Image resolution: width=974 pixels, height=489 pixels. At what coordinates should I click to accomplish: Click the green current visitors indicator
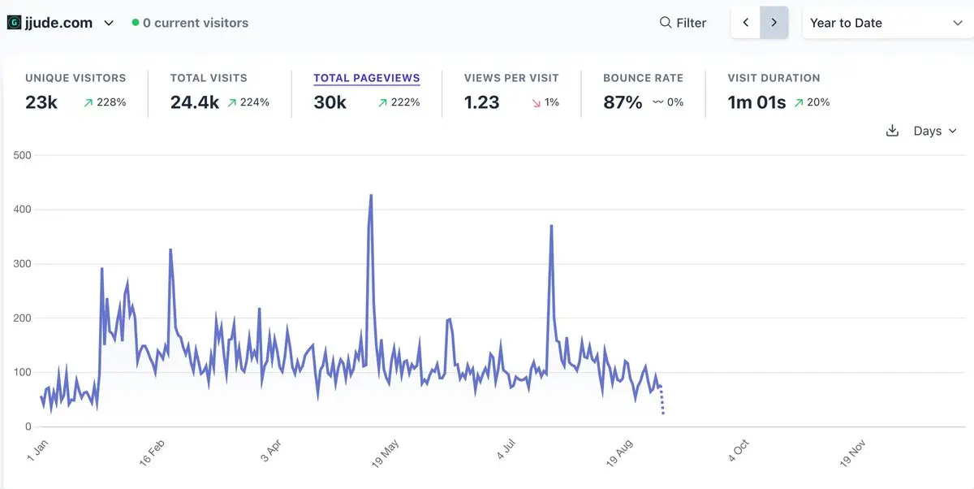pos(136,23)
